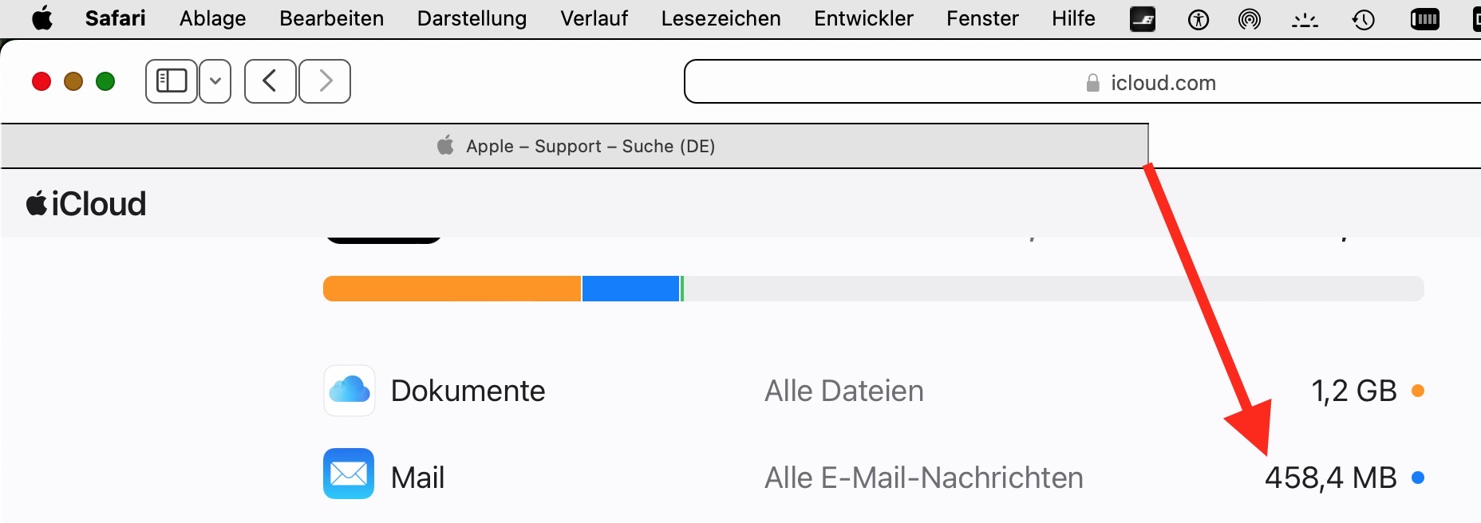Switch to Apple Support Suche tab
The image size is (1481, 523).
pyautogui.click(x=575, y=146)
